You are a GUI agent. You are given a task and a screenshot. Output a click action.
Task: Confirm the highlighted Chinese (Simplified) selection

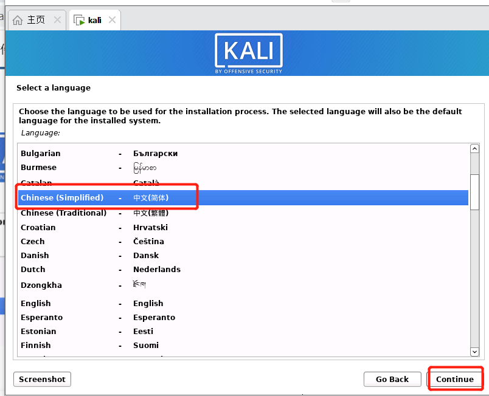click(455, 379)
